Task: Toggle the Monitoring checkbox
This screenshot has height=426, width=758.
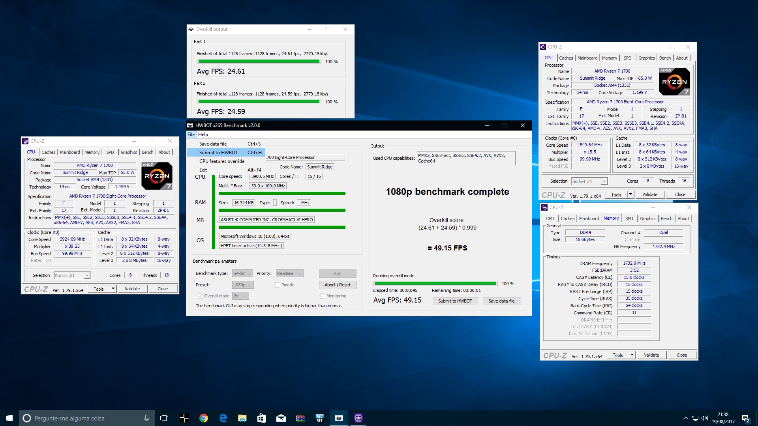Action: 323,296
